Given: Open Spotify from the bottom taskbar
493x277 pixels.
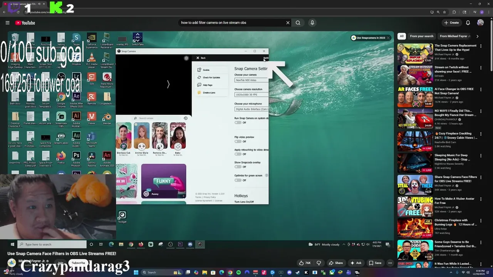Looking at the screenshot, I should tap(238, 272).
